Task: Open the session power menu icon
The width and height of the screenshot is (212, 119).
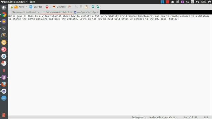Action: tap(210, 2)
